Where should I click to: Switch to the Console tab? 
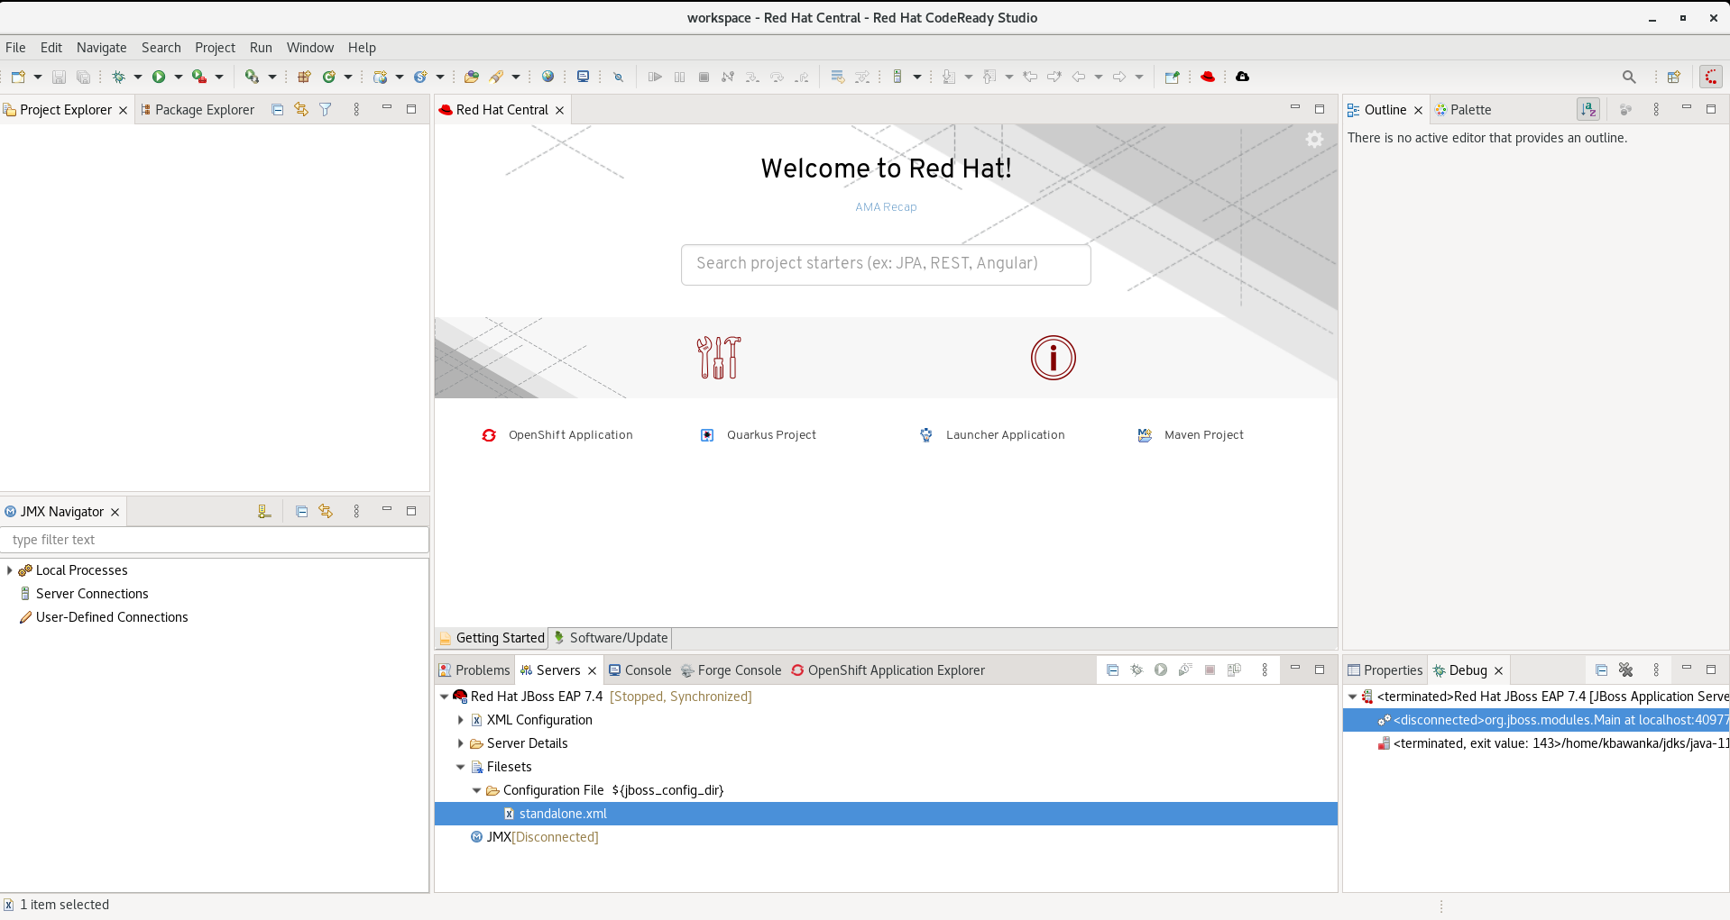(640, 670)
